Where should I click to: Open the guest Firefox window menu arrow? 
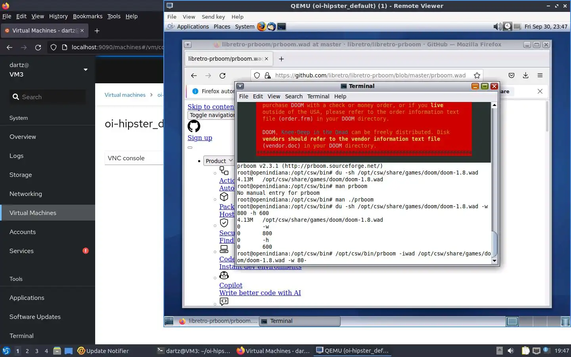188,44
